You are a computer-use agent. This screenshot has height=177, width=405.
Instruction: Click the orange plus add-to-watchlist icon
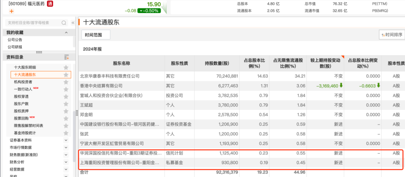click(x=11, y=11)
